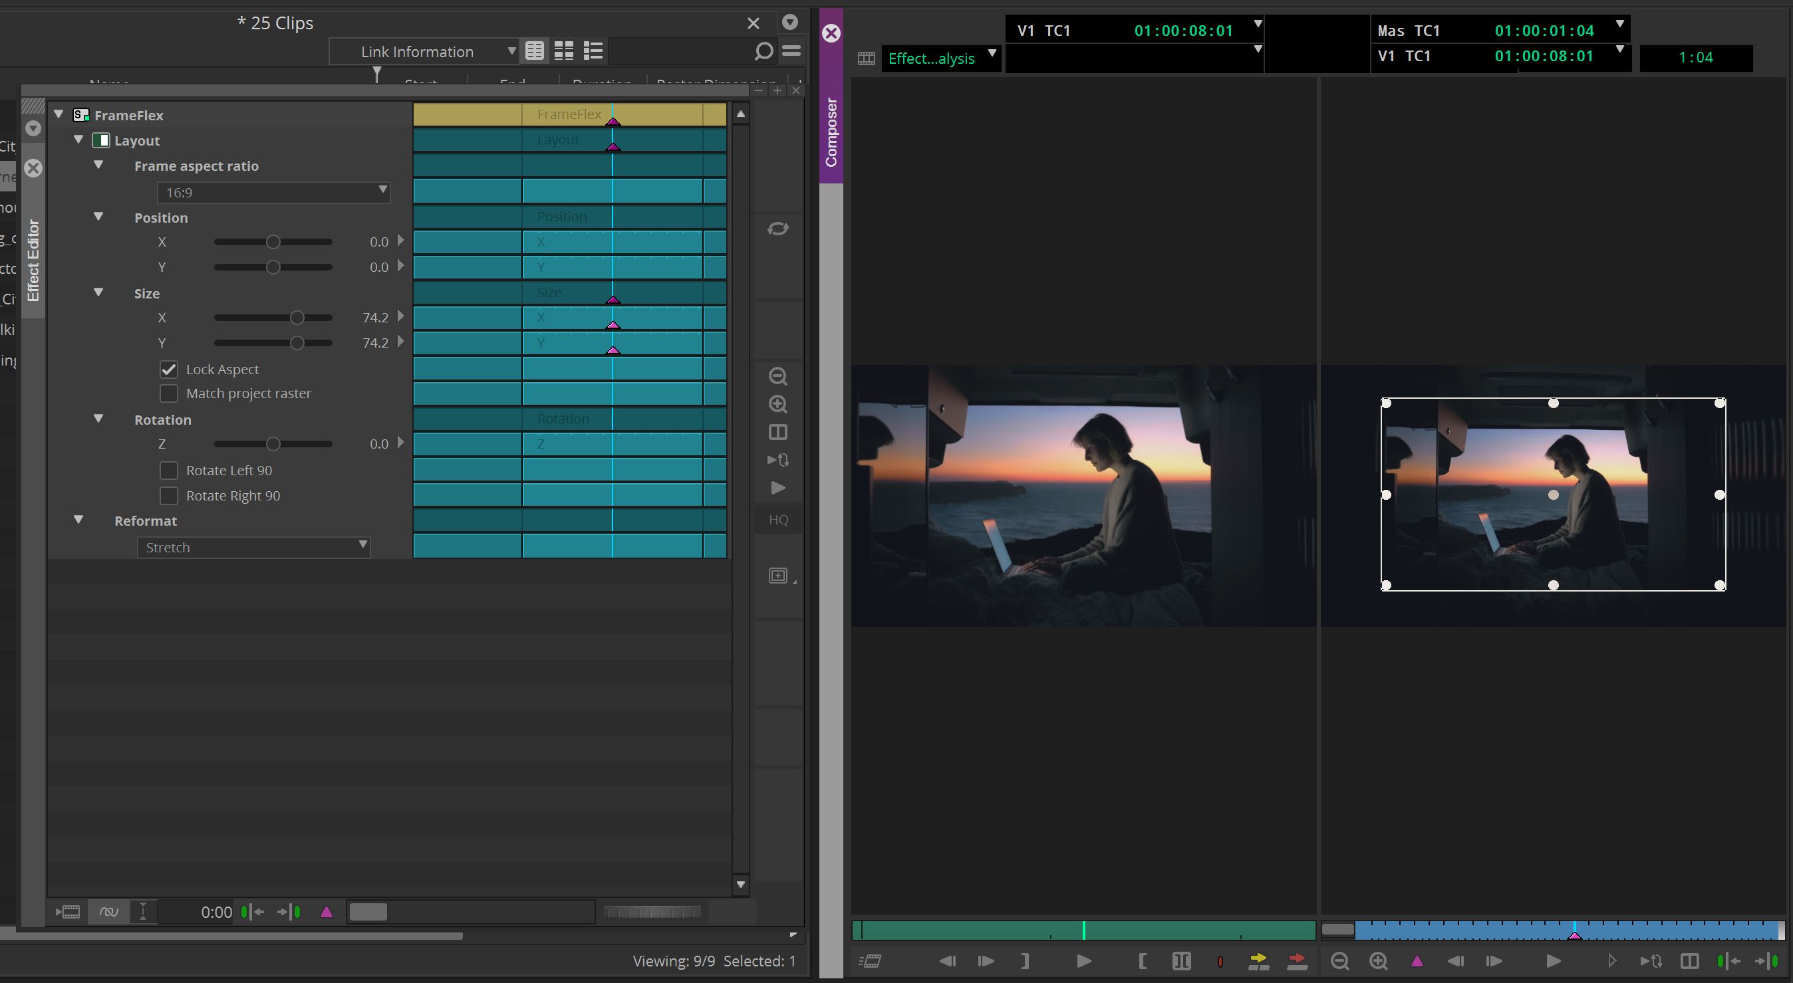Zoom out in the Effect Editor side toolbar
This screenshot has height=983, width=1793.
click(x=778, y=376)
